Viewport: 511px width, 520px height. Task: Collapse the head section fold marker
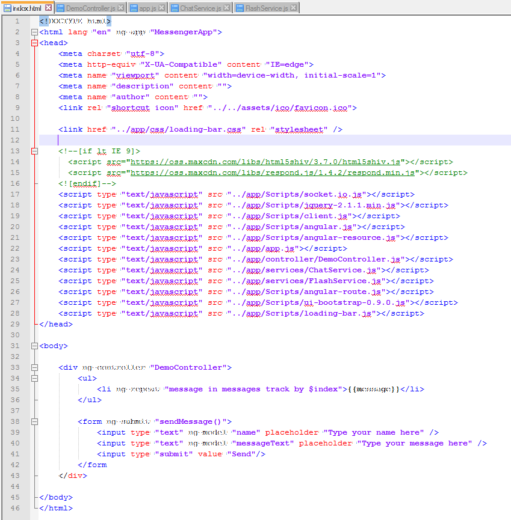pos(34,43)
